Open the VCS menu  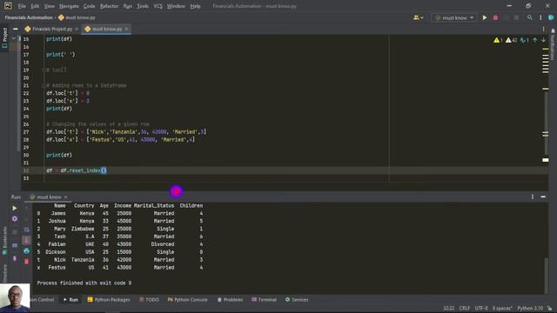click(x=158, y=6)
